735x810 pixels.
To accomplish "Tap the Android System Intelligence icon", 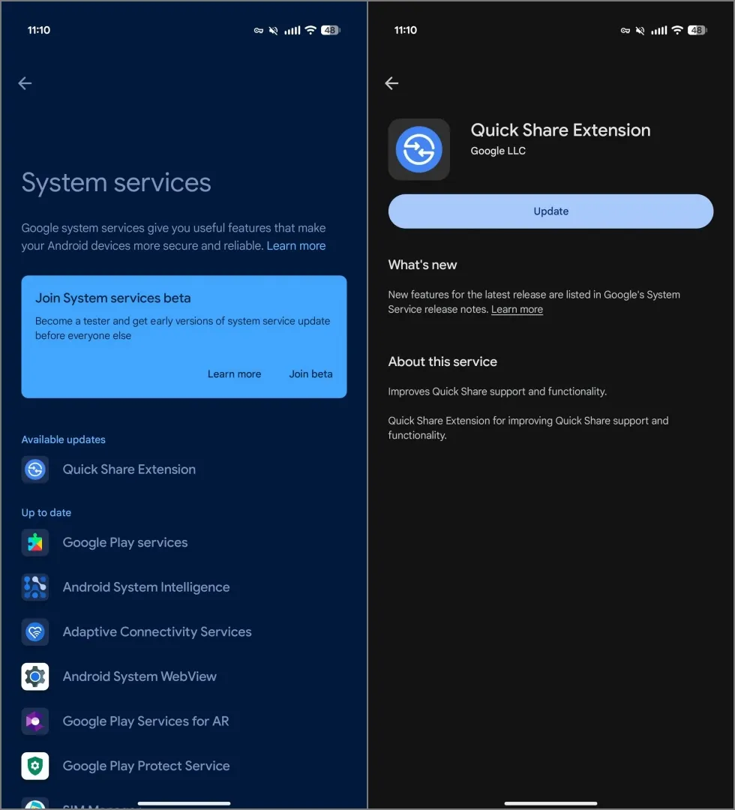I will (x=34, y=587).
